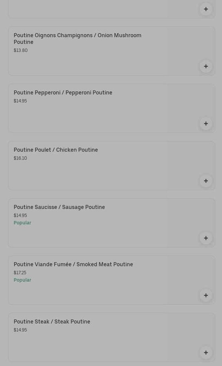Viewport: 222px width, 366px height.
Task: View Poutine Viande Fumée title details
Action: coord(73,264)
